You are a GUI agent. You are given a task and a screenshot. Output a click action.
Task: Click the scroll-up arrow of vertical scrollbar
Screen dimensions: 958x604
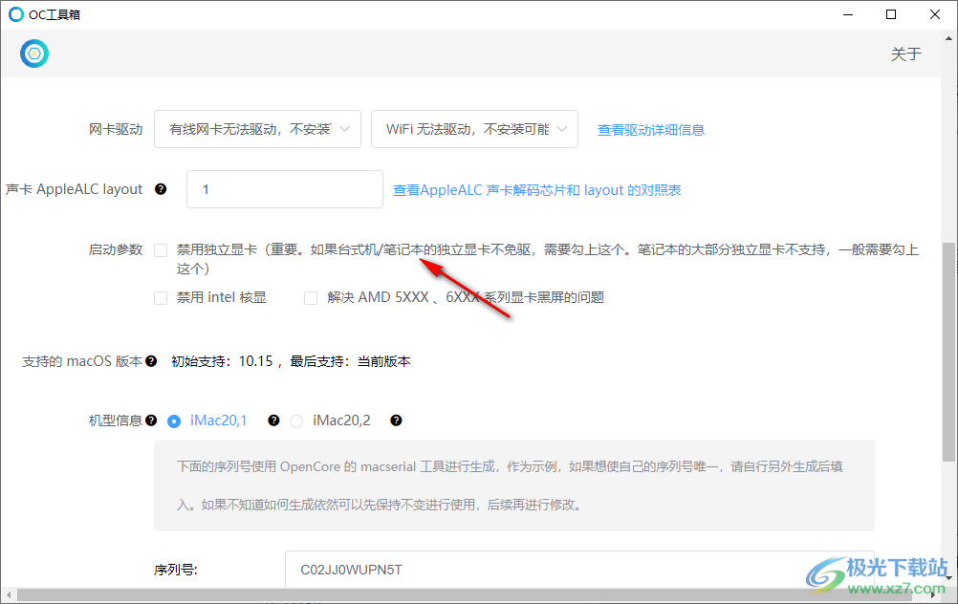pos(948,38)
